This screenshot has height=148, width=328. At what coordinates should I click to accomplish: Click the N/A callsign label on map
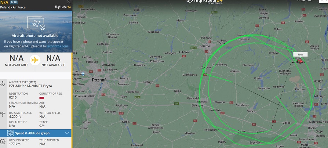tap(300, 54)
